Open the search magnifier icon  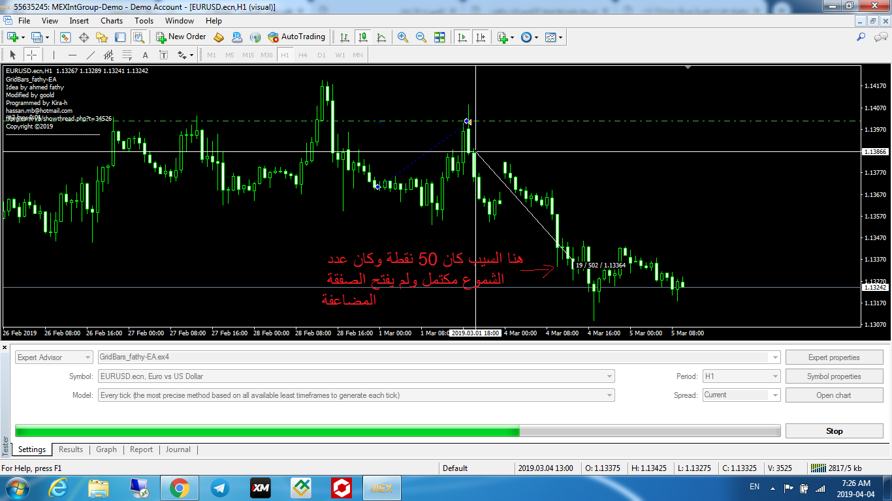(861, 37)
